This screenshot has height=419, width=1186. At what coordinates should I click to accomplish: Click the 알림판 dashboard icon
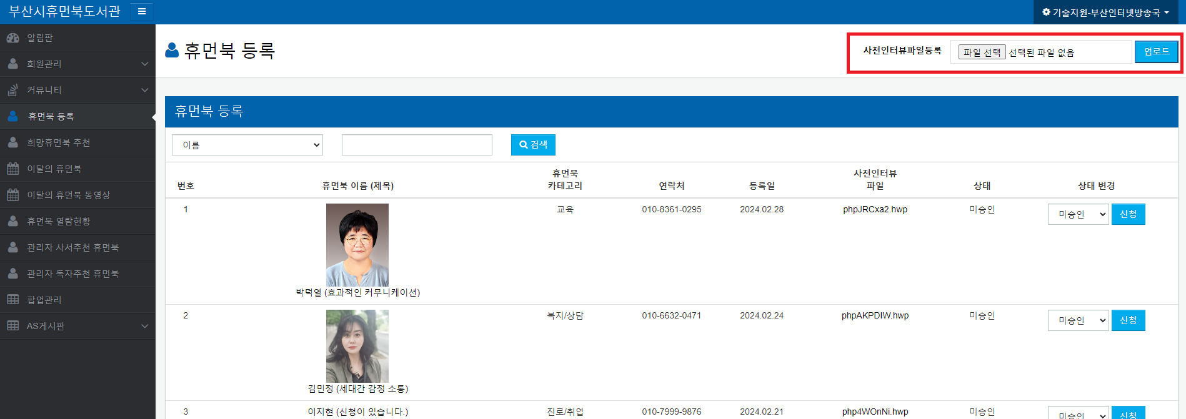pyautogui.click(x=12, y=38)
